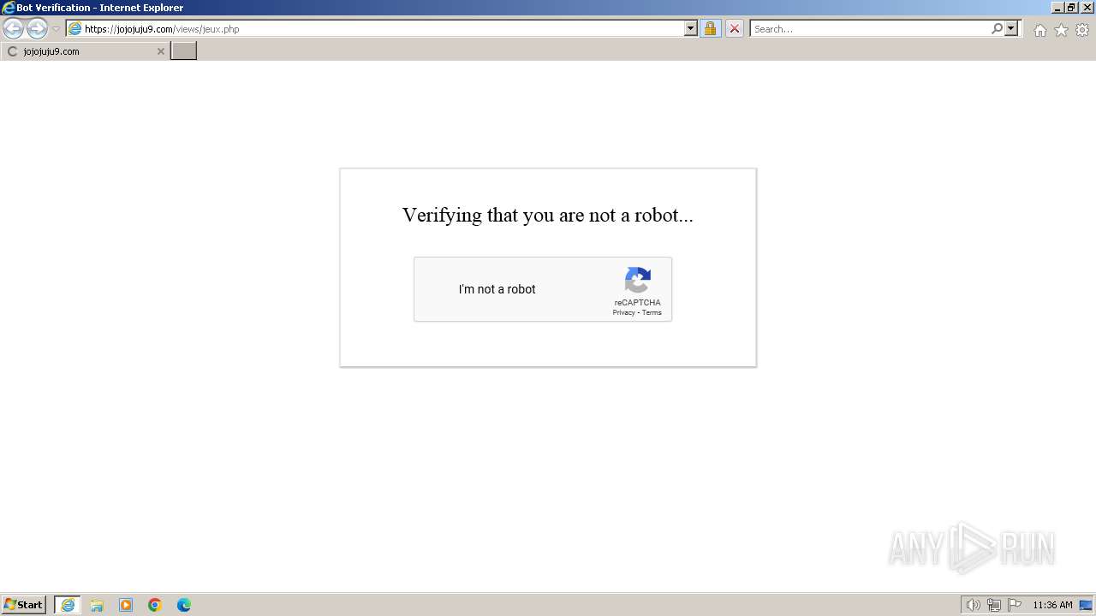Open the recent pages dropdown arrow
The image size is (1096, 616).
click(56, 29)
